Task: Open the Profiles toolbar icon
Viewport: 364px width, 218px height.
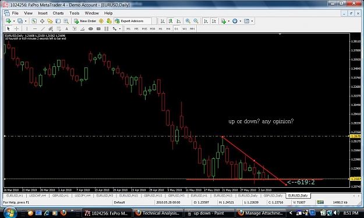Action: [20, 21]
